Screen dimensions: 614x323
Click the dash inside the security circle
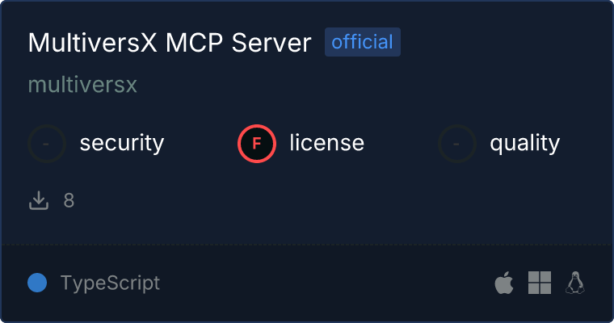pos(46,144)
